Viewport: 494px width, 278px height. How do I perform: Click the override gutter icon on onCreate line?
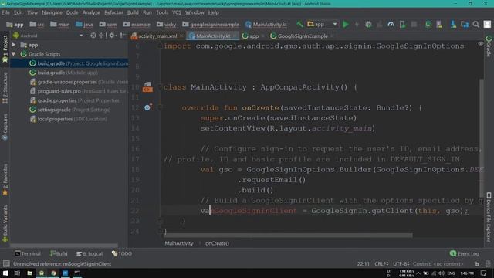coord(147,107)
